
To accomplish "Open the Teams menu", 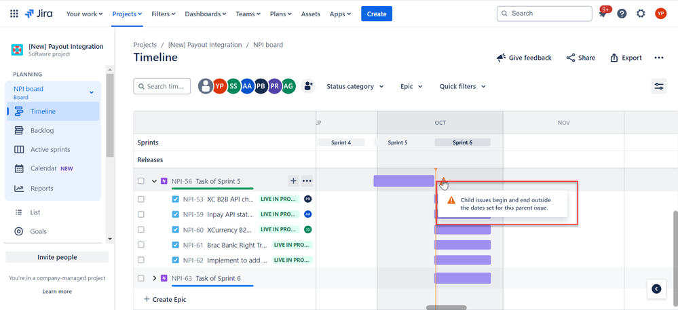I will (x=248, y=14).
